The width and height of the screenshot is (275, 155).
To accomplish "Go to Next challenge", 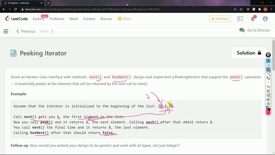I will click(47, 31).
